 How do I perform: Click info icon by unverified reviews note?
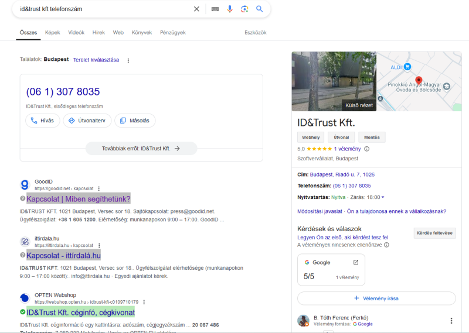click(x=386, y=245)
